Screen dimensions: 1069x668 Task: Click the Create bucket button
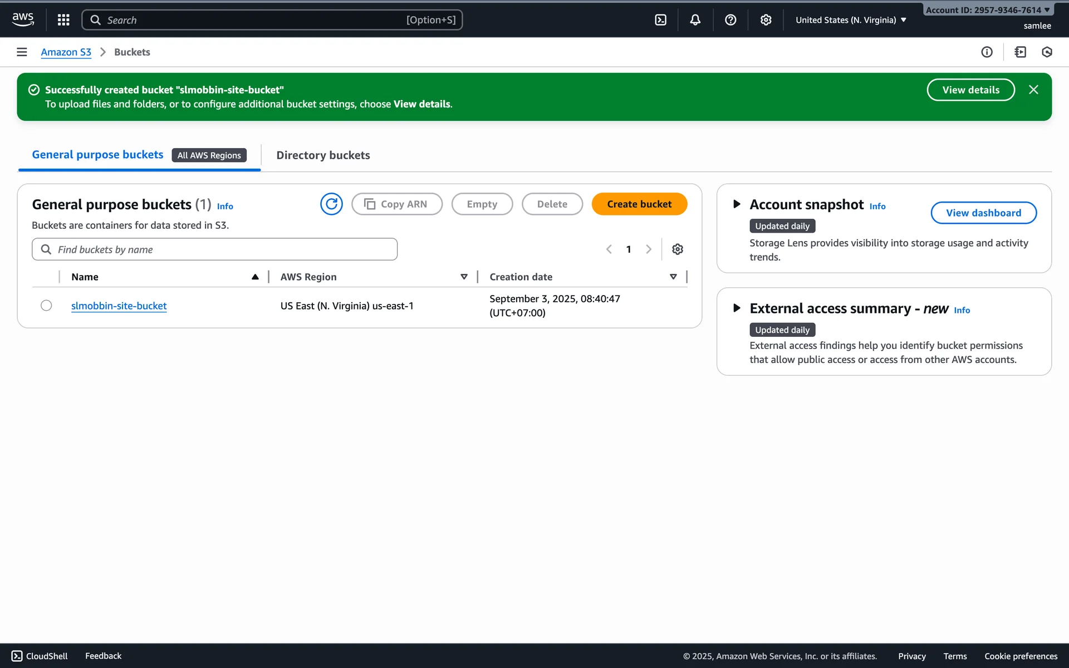click(x=639, y=204)
